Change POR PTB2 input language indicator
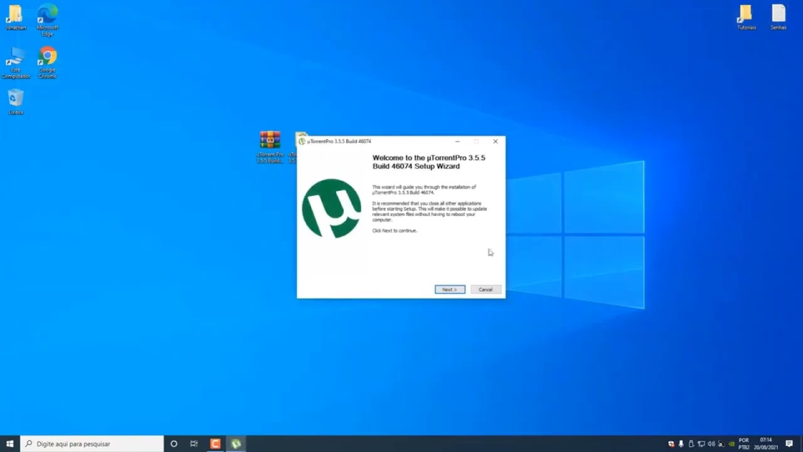803x452 pixels. [744, 444]
